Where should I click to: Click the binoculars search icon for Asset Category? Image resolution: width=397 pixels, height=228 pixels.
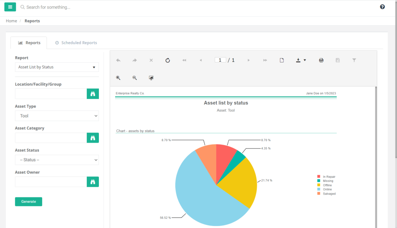tap(93, 138)
